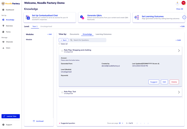Screen dimensions: 187x129
Task: Click the Edit button in answer panel
Action: 164,82
